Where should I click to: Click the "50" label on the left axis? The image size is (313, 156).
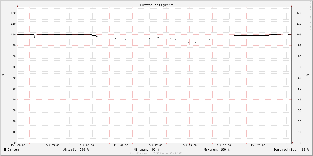pyautogui.click(x=14, y=89)
